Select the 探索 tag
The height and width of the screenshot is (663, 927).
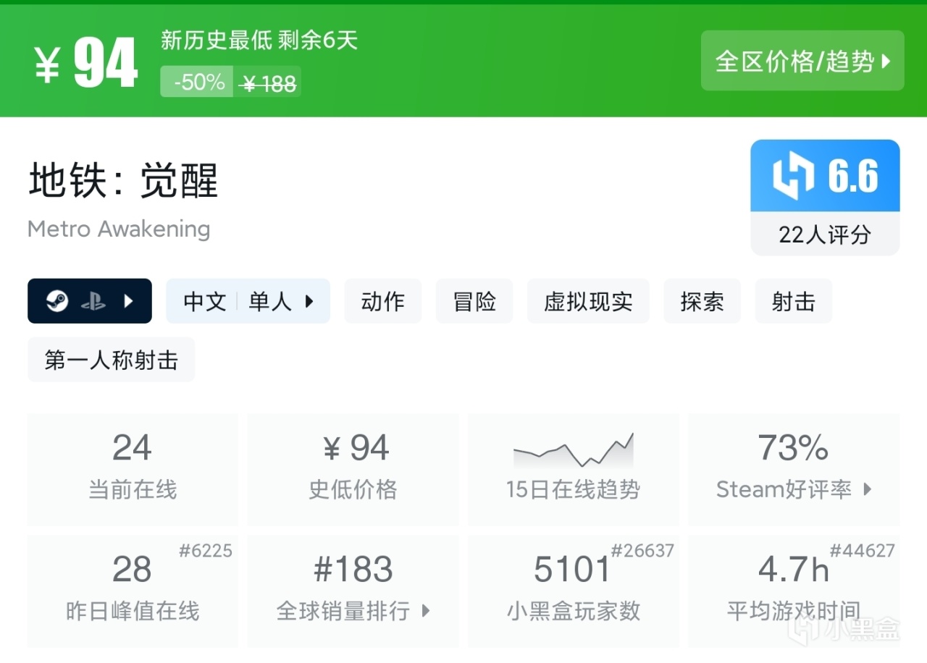702,301
